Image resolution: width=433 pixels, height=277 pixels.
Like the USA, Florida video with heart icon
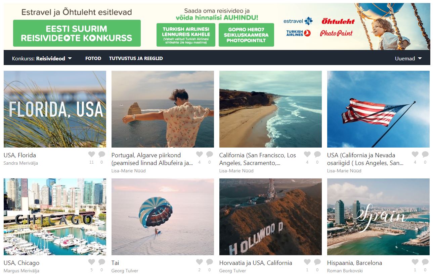[x=91, y=154]
